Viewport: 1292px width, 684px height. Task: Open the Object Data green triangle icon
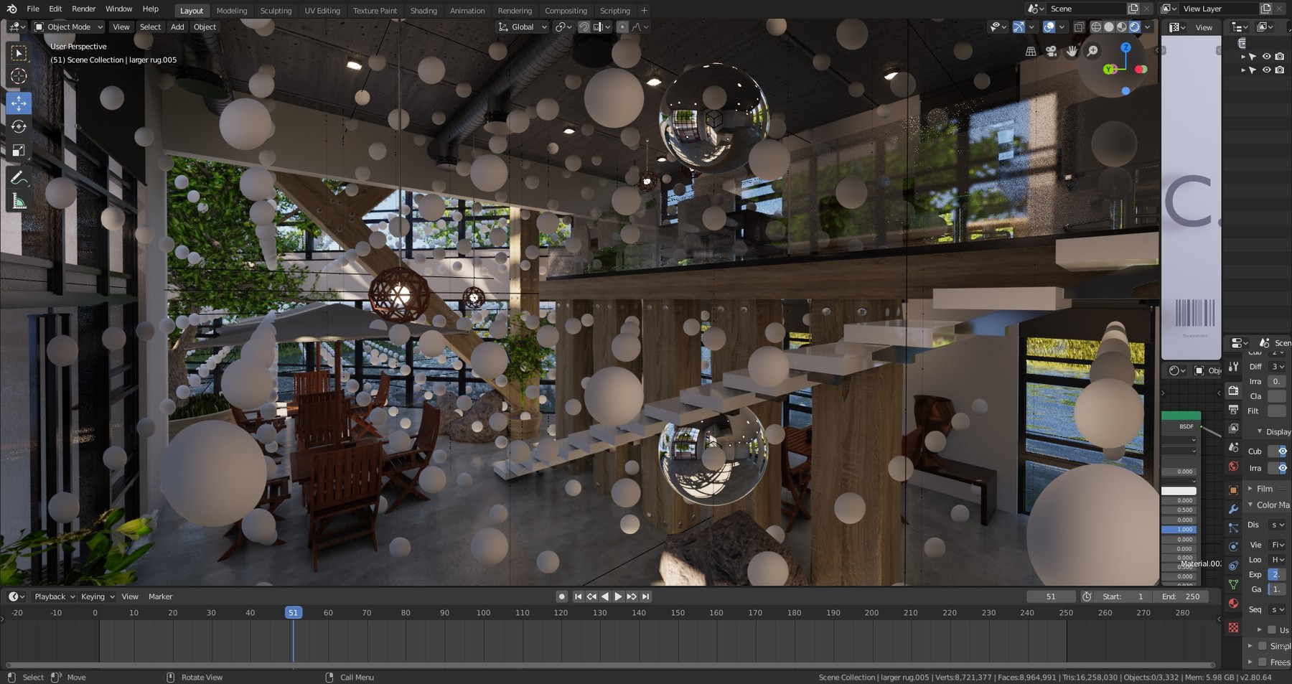click(1233, 584)
